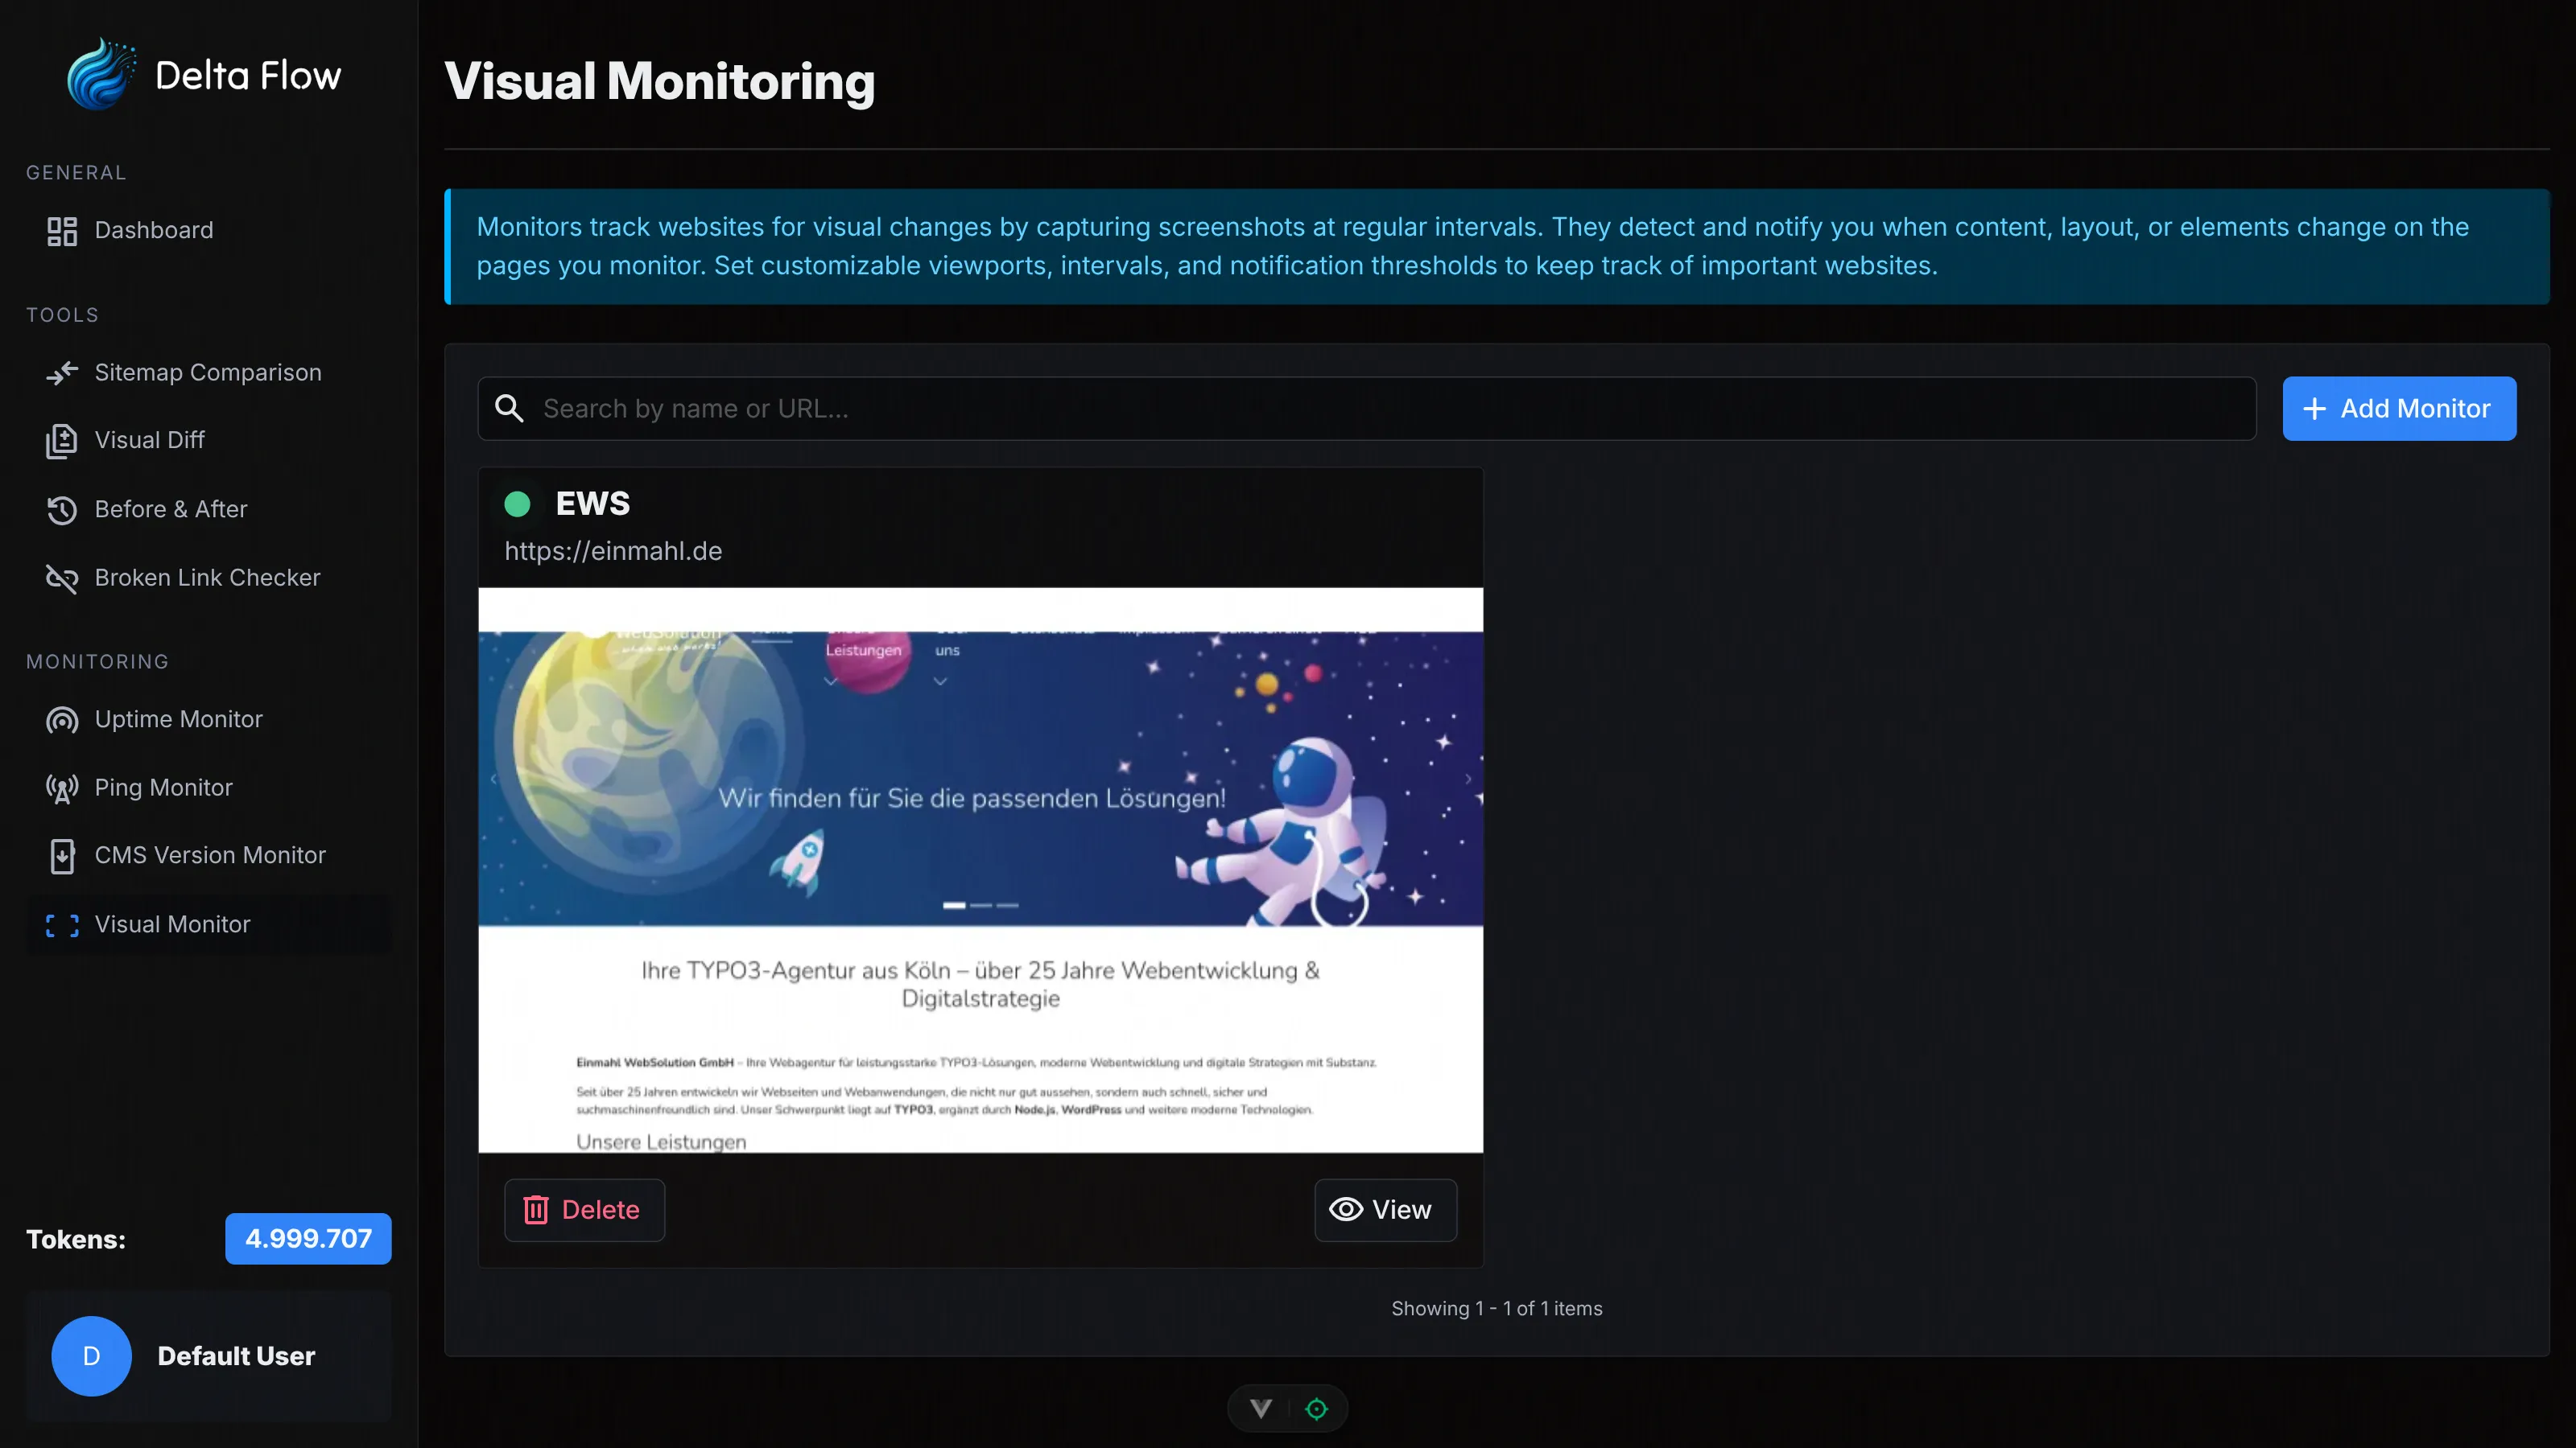The height and width of the screenshot is (1448, 2576).
Task: Open the Visual Diff tool
Action: click(151, 440)
